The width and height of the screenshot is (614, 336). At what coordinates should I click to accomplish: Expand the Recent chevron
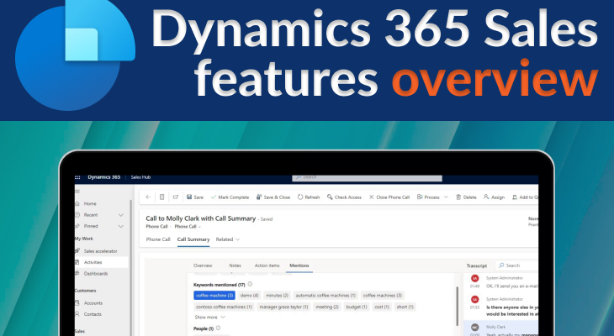coord(121,215)
